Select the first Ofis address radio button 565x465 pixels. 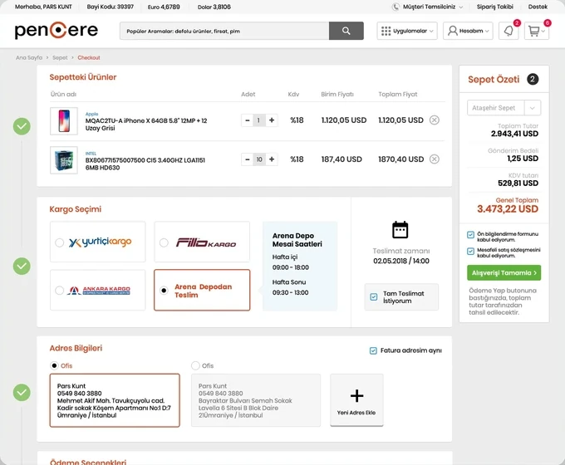click(54, 365)
